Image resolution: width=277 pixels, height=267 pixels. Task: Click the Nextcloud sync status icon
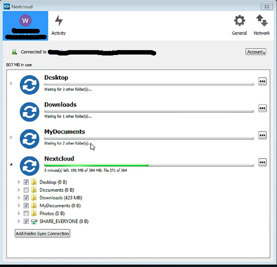tap(29, 166)
